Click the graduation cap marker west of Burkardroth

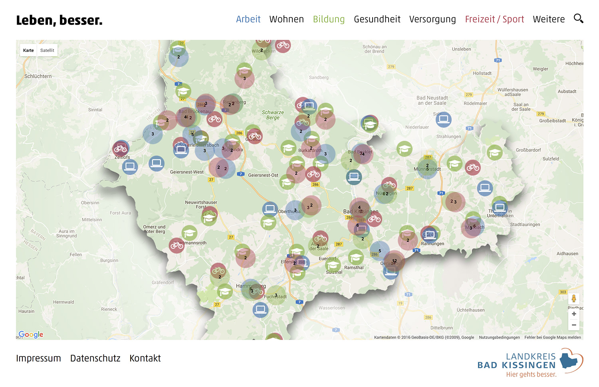click(x=288, y=148)
